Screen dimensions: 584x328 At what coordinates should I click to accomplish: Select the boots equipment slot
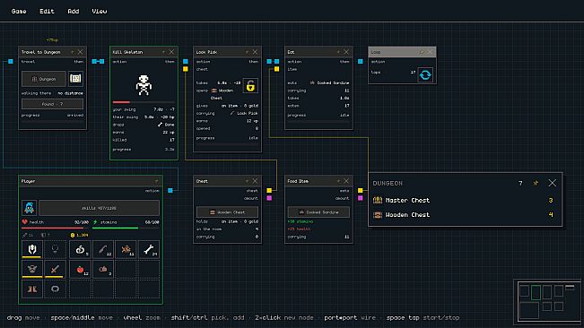click(32, 289)
